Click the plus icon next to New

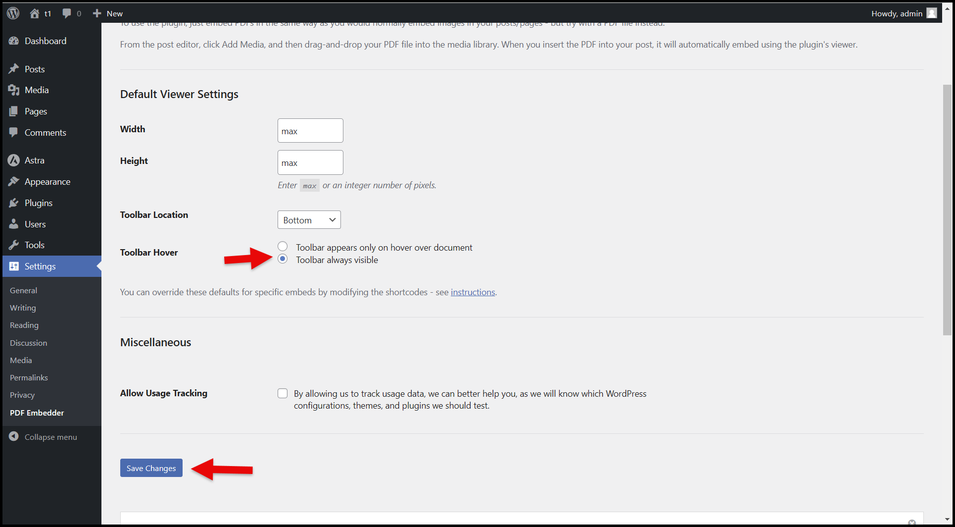point(97,13)
